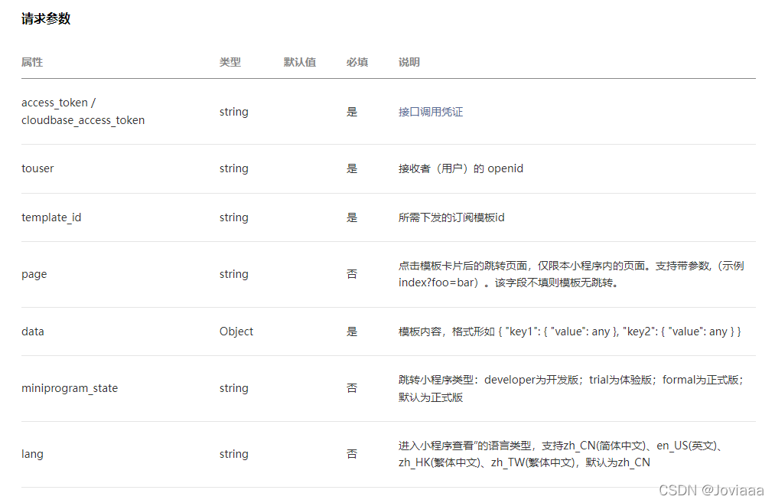Select the 请求参数 heading

click(46, 19)
